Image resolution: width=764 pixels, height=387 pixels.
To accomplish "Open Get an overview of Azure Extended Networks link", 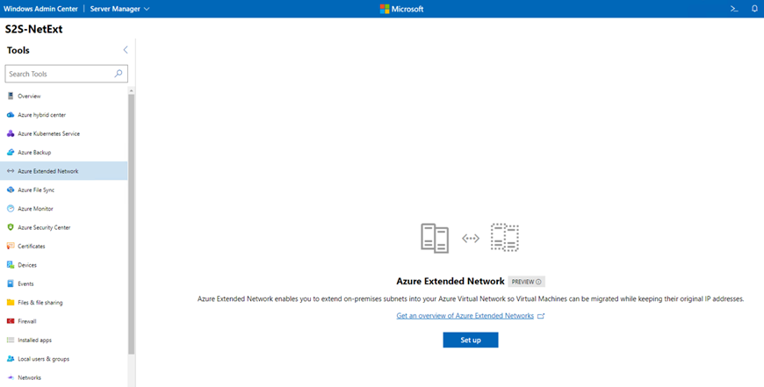I will (x=465, y=316).
